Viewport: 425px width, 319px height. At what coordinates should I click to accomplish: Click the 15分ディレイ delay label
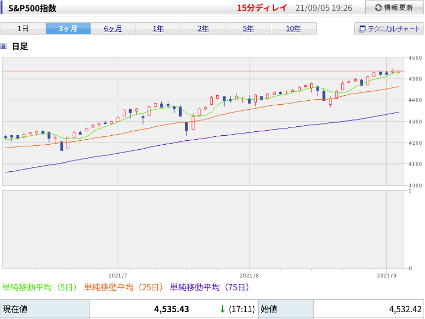pos(262,8)
